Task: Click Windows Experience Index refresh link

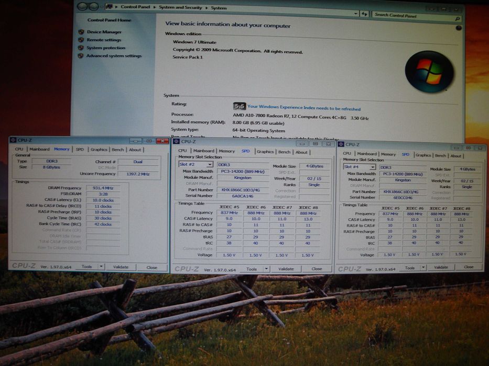Action: (304, 108)
